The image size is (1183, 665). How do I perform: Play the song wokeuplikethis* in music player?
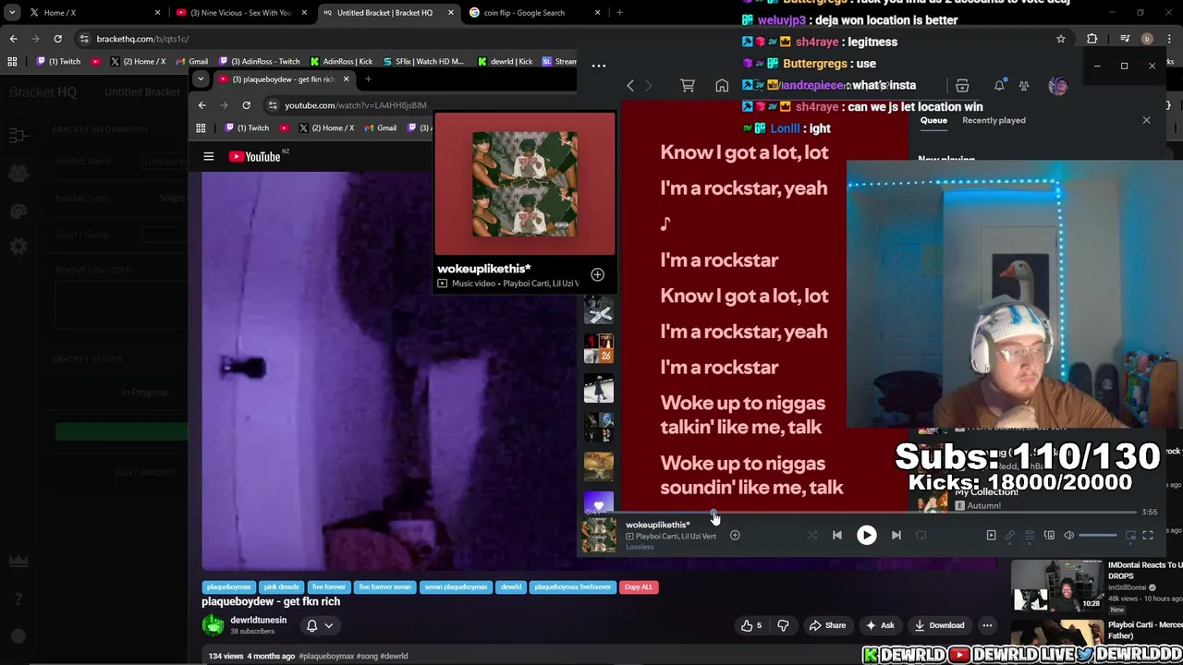pyautogui.click(x=866, y=535)
